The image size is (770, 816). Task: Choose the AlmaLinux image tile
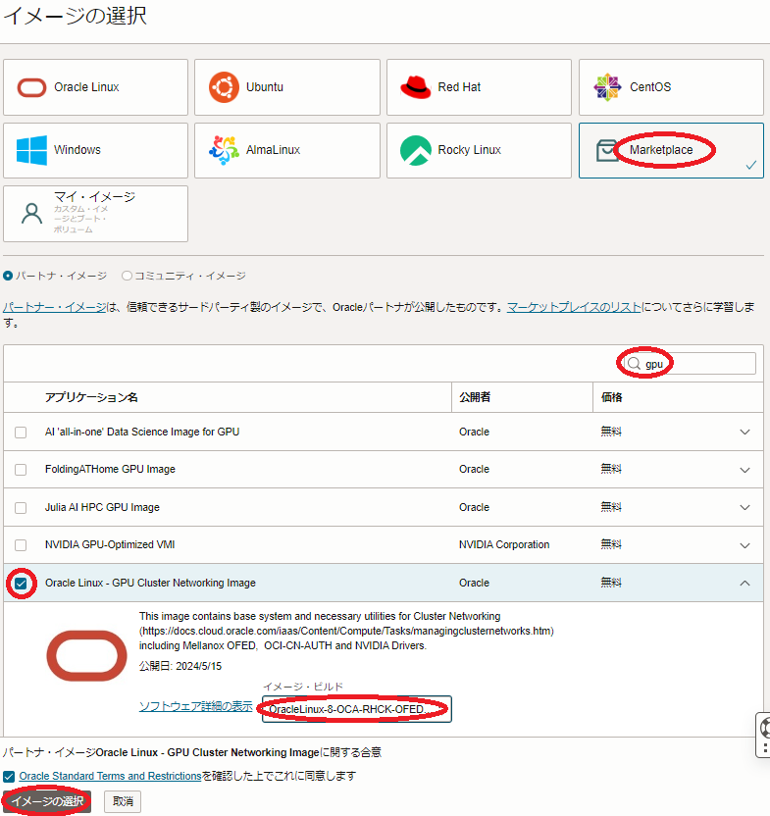tap(286, 150)
